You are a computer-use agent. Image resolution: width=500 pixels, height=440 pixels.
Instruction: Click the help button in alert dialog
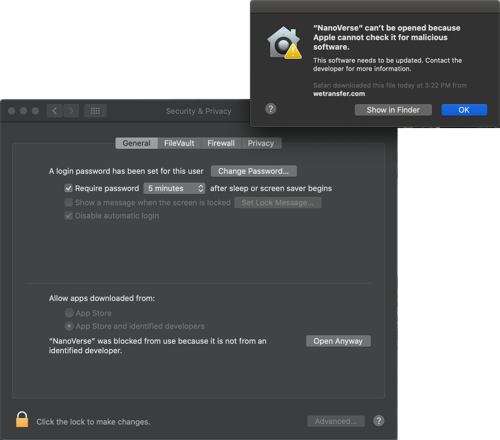pyautogui.click(x=270, y=109)
